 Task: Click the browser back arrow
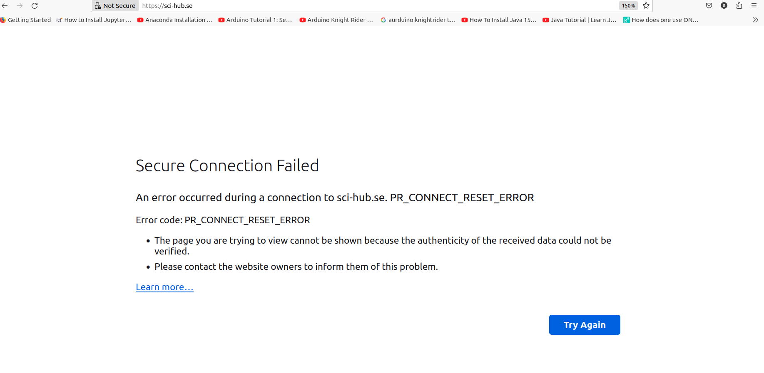pos(5,6)
